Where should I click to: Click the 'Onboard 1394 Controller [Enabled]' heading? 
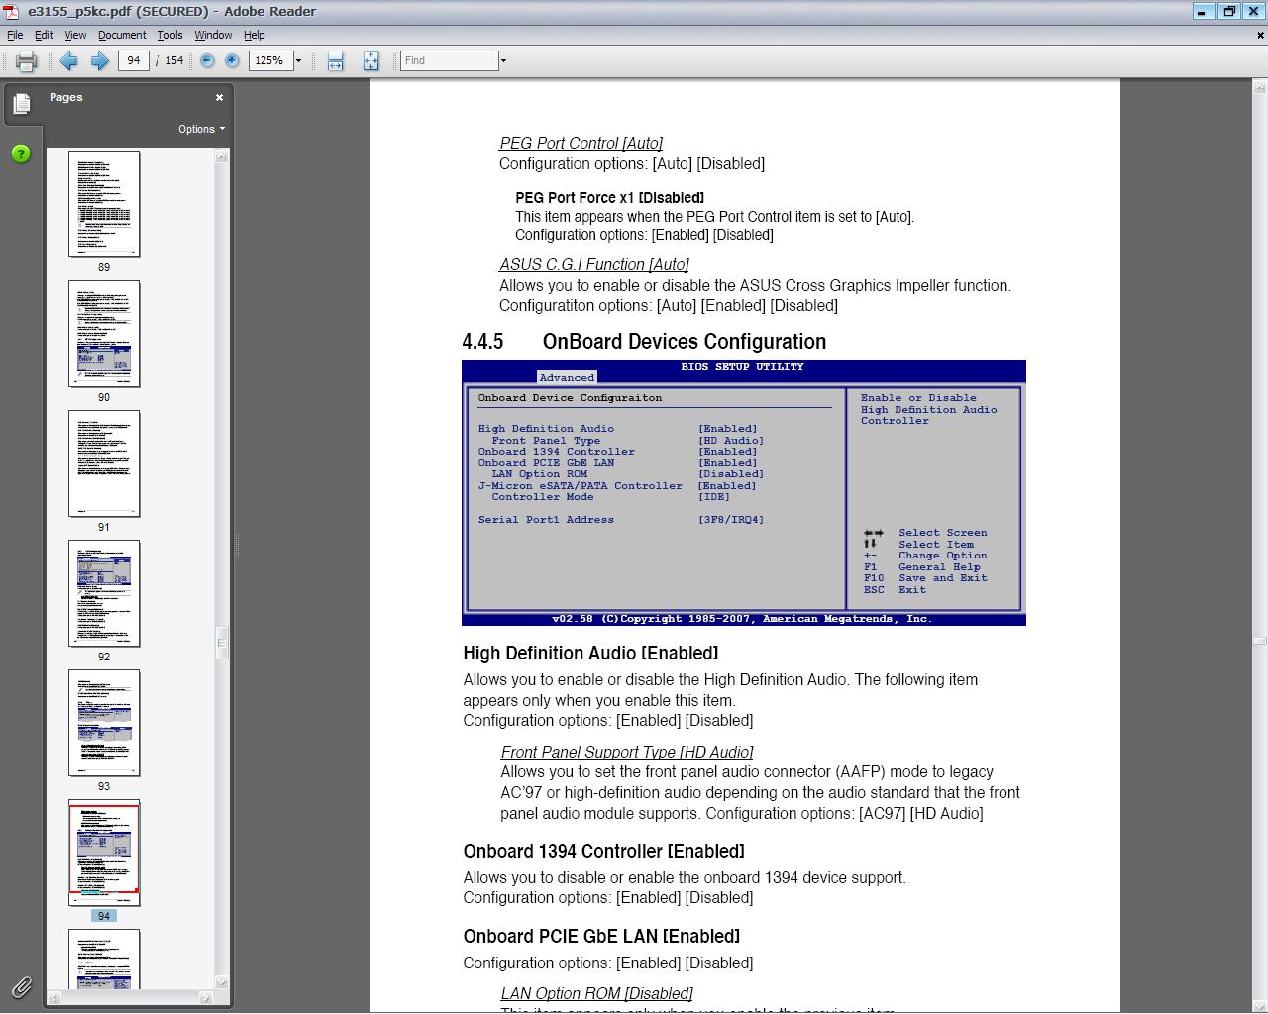604,852
